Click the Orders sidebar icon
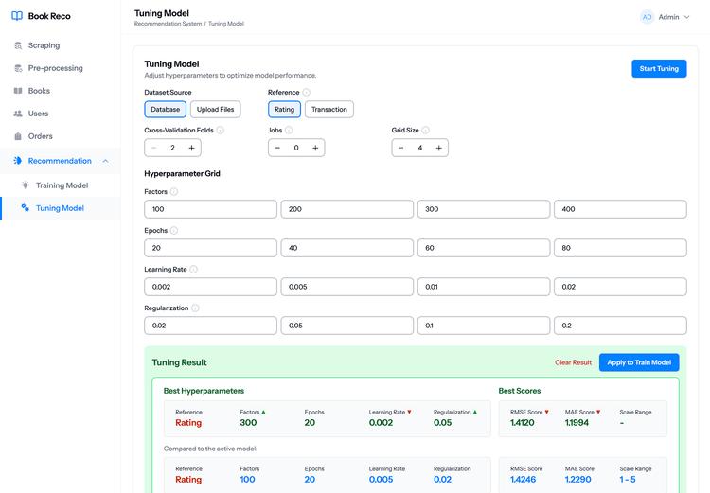Screen dimensions: 710x493 pyautogui.click(x=18, y=136)
